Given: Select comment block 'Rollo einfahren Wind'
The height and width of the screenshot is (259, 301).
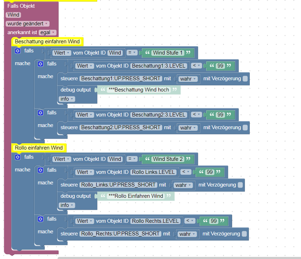Looking at the screenshot, I should tap(39, 148).
